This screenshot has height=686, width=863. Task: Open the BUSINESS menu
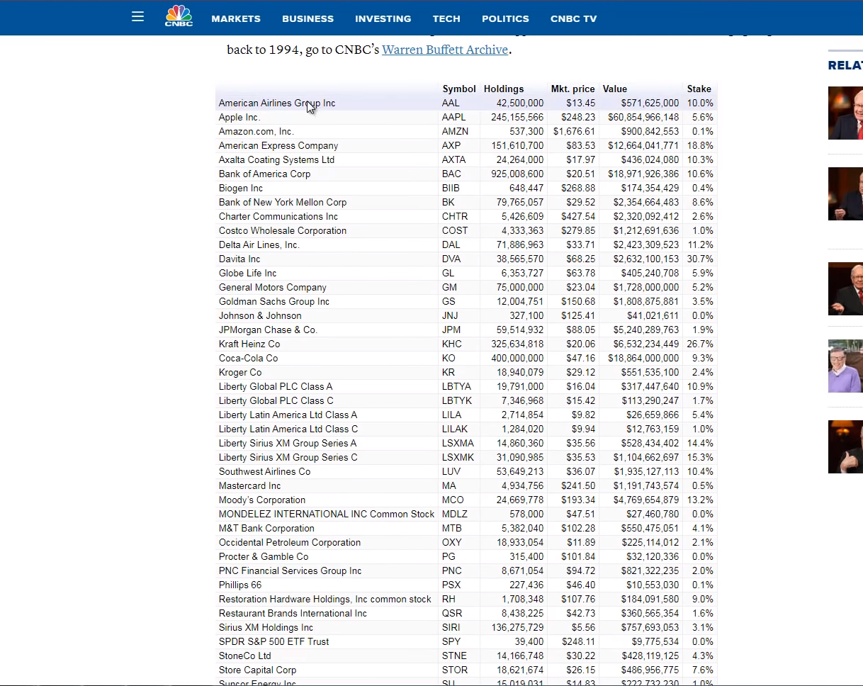click(308, 19)
